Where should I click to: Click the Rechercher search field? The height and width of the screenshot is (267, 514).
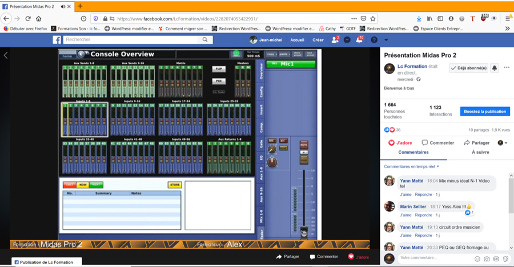[x=131, y=39]
